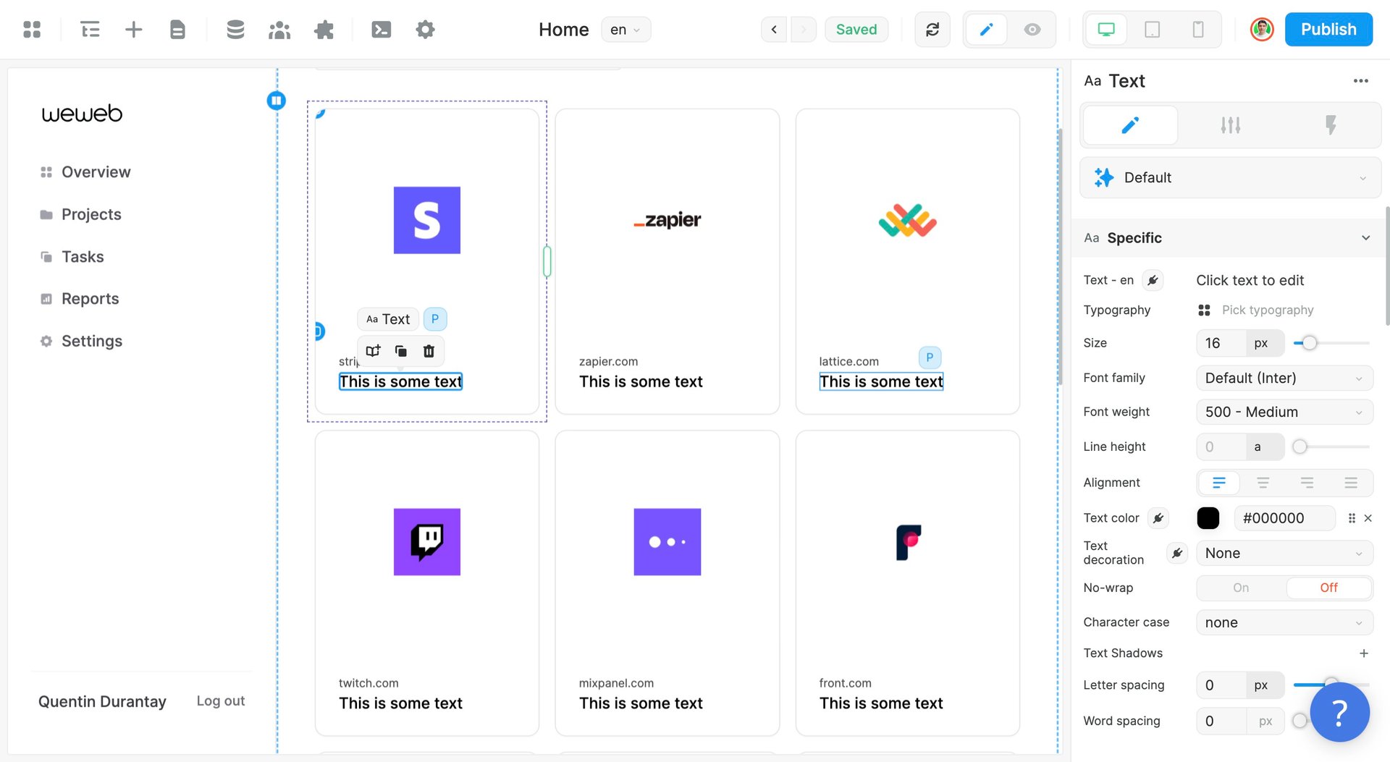Select desktop viewport view
The image size is (1390, 762).
1106,30
